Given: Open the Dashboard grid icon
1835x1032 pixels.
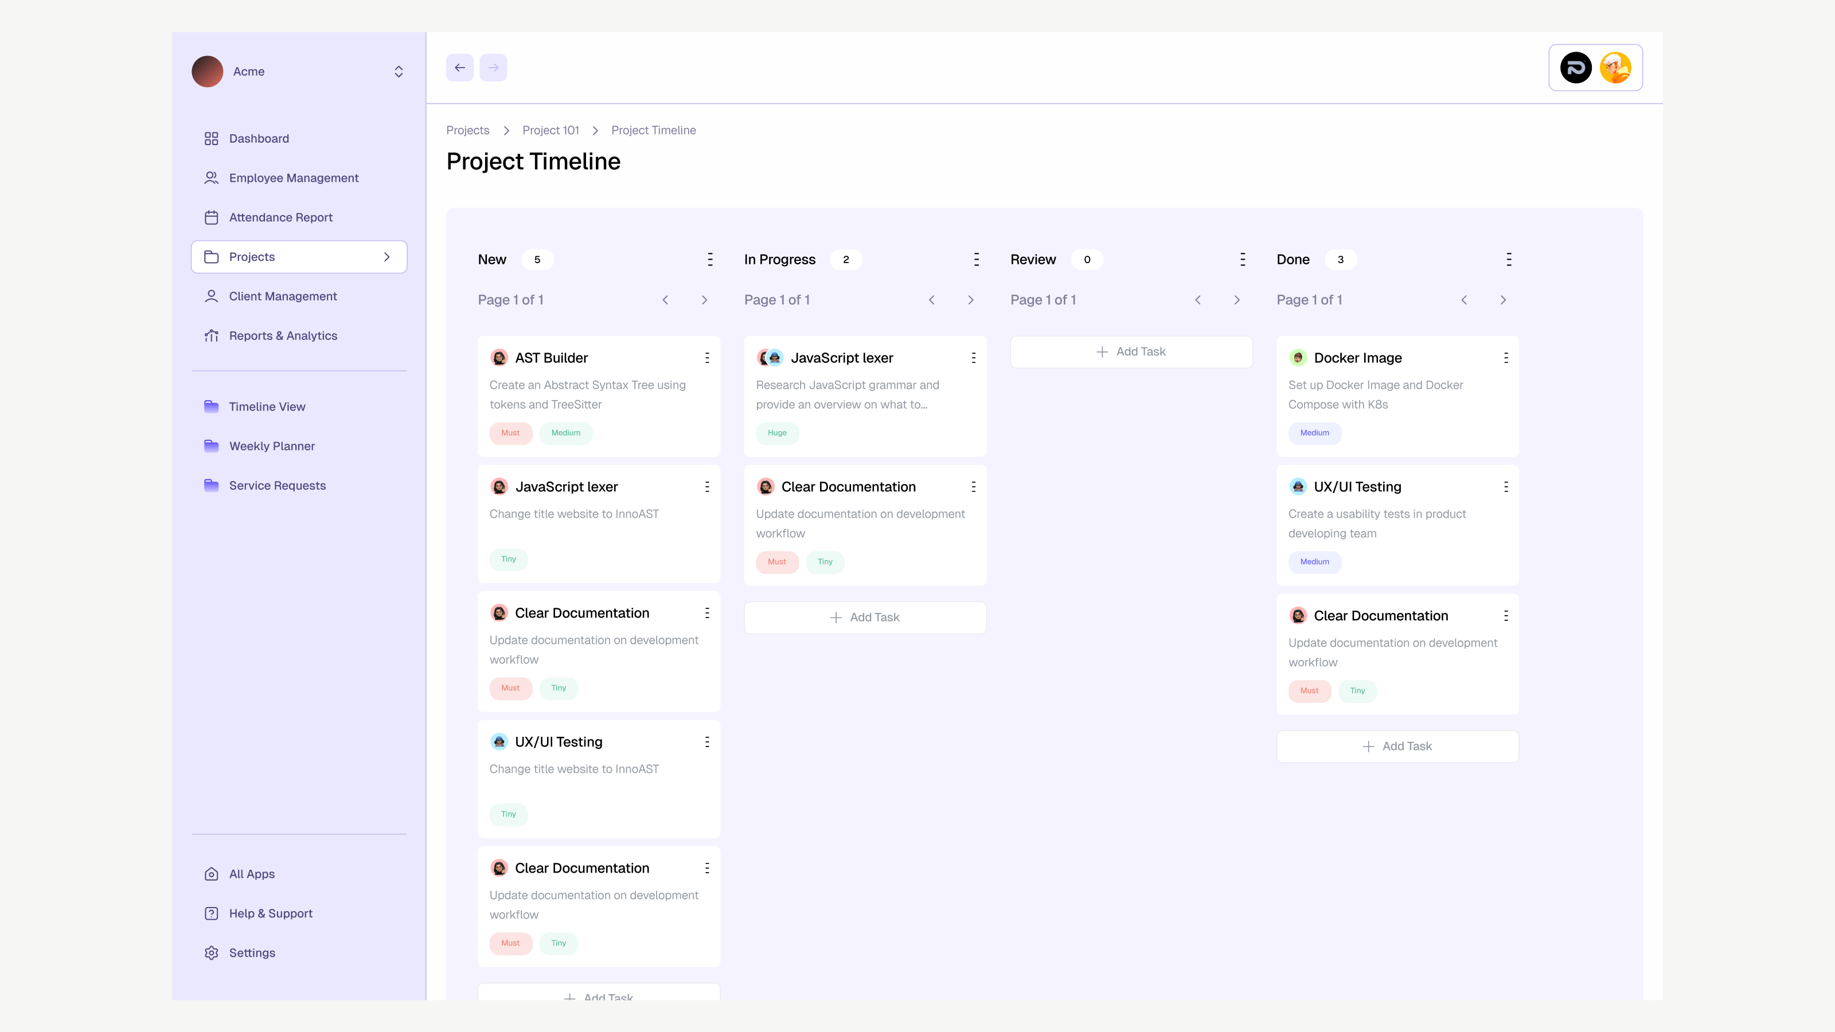Looking at the screenshot, I should pyautogui.click(x=211, y=138).
